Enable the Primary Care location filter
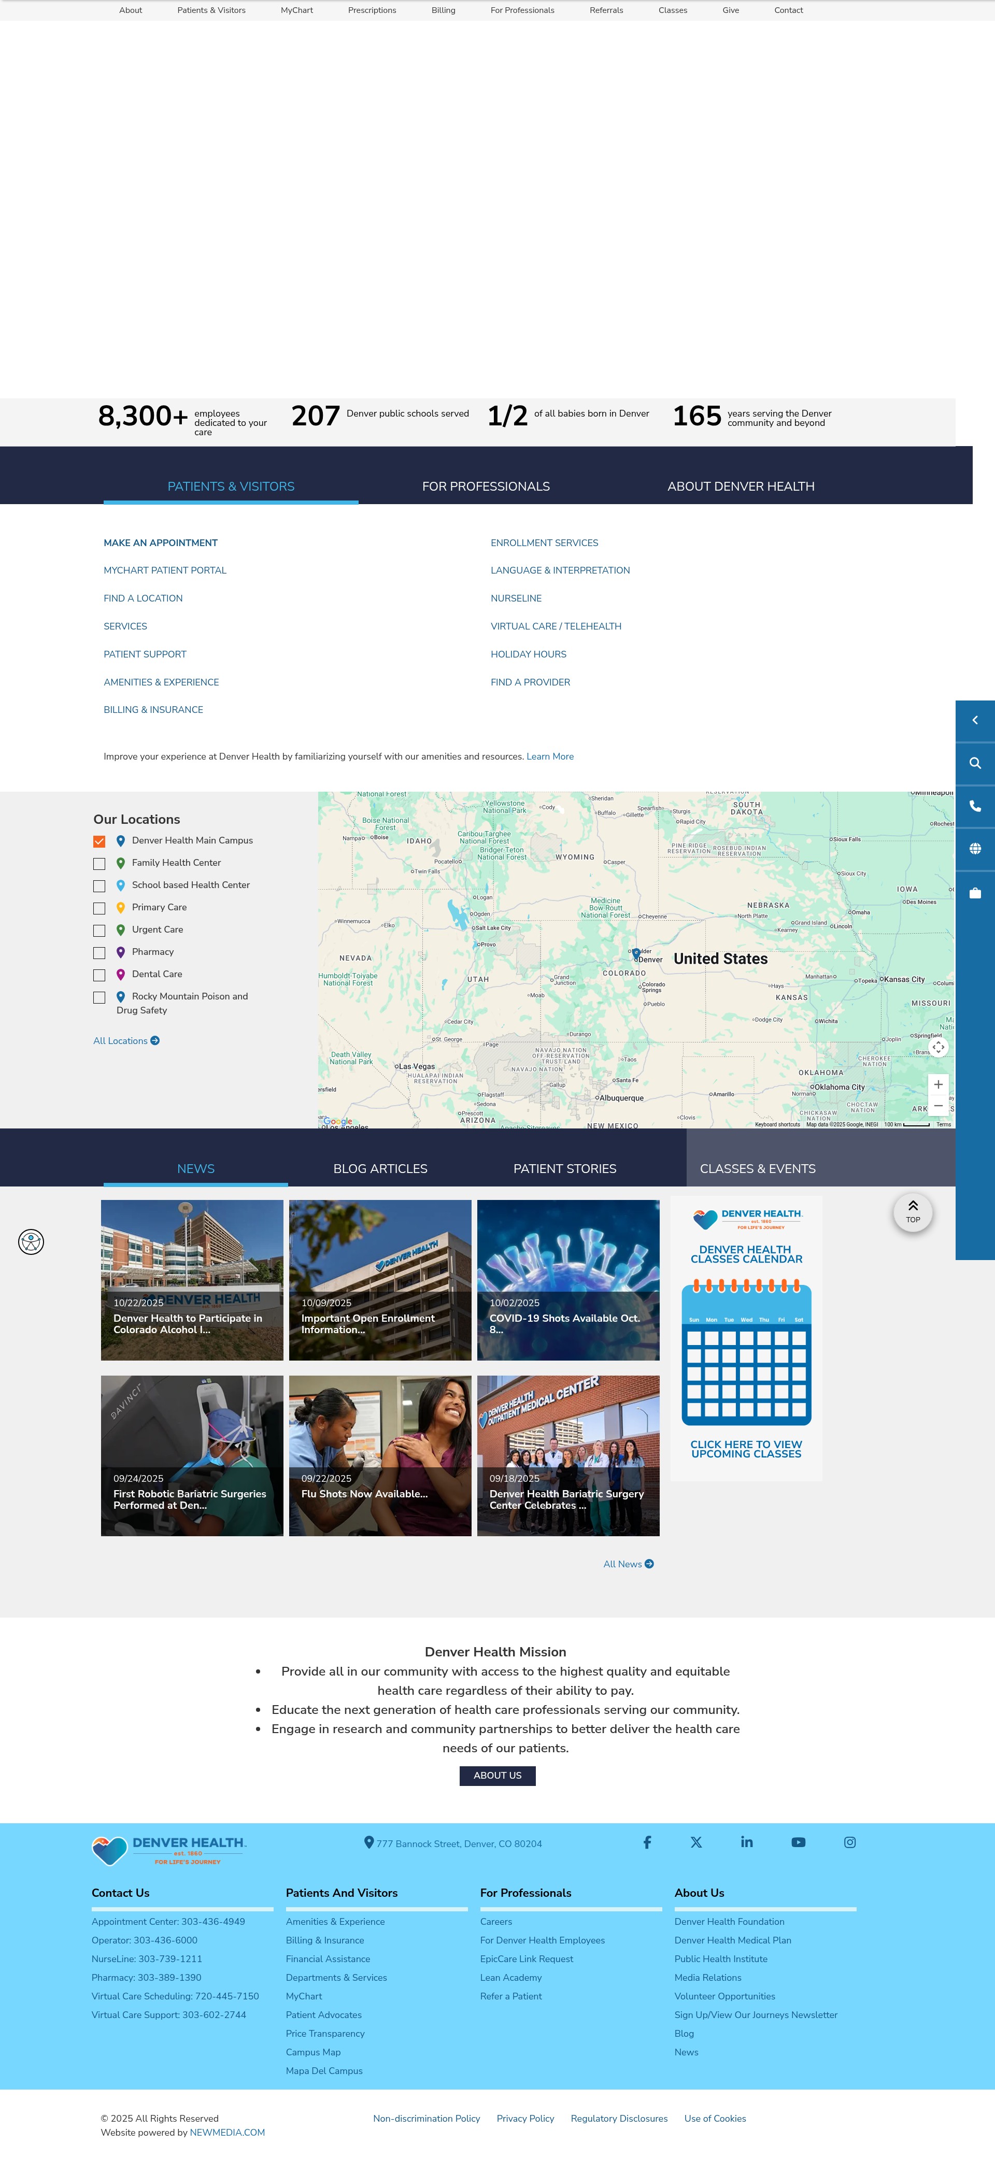The width and height of the screenshot is (995, 2159). pyautogui.click(x=99, y=909)
